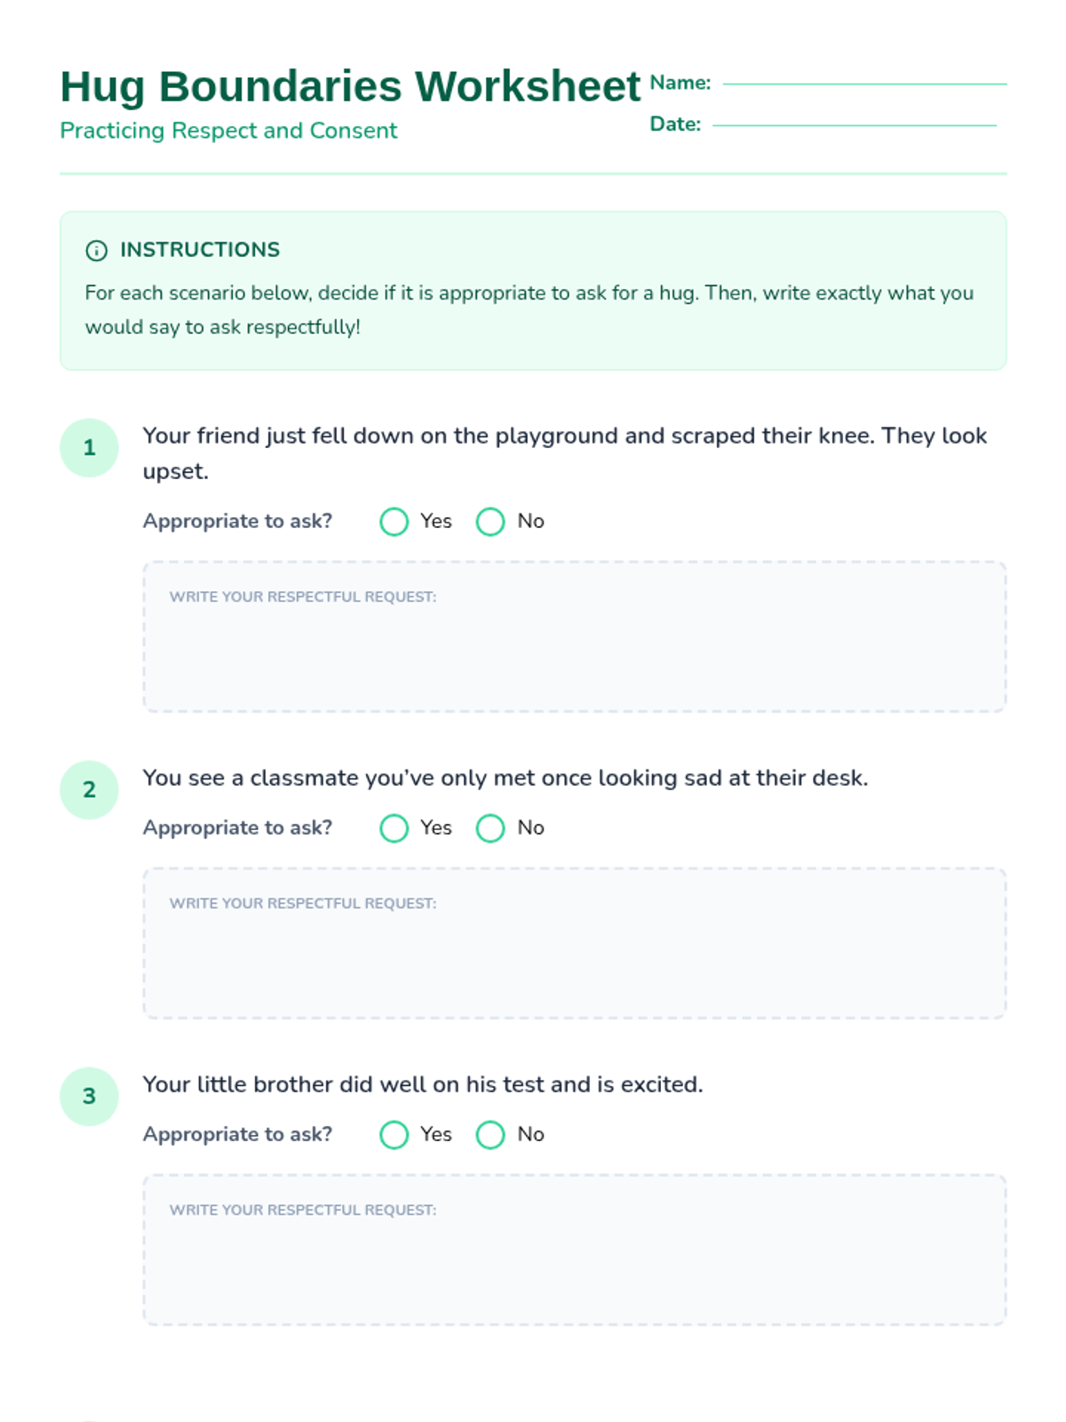Click the info icon beside INSTRUCTIONS

[x=96, y=251]
